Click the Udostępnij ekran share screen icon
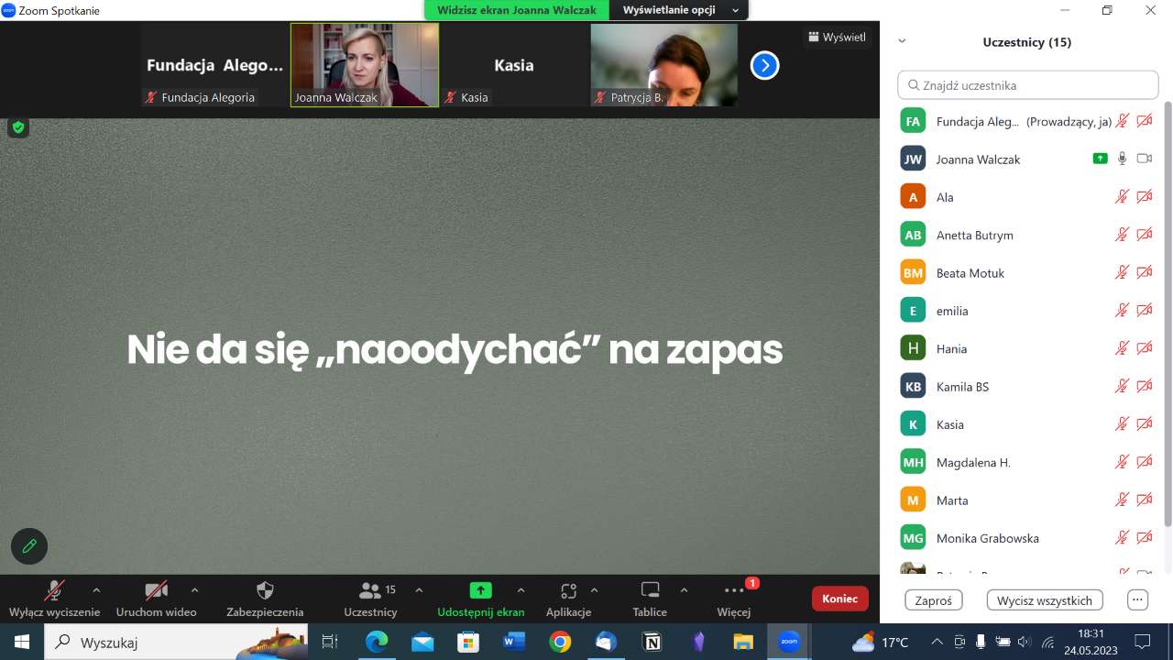Image resolution: width=1173 pixels, height=660 pixels. click(x=480, y=590)
